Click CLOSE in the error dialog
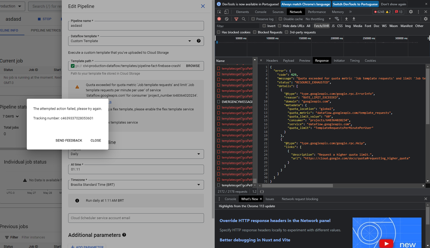The height and width of the screenshot is (248, 430). (96, 141)
